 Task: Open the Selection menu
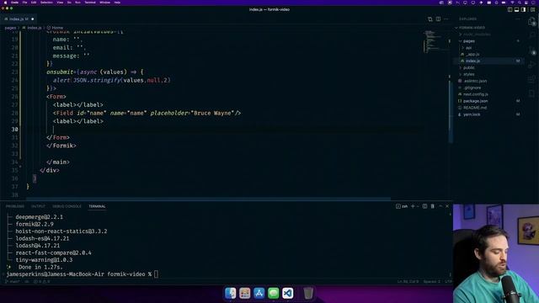pos(46,3)
